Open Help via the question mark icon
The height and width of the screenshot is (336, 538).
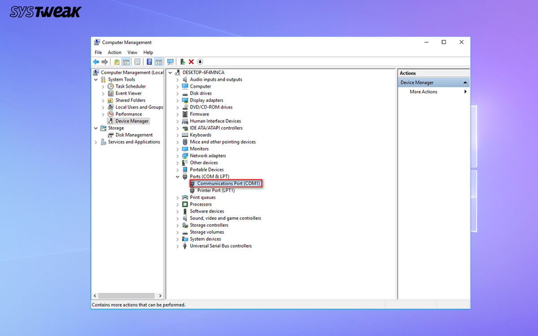[x=149, y=61]
